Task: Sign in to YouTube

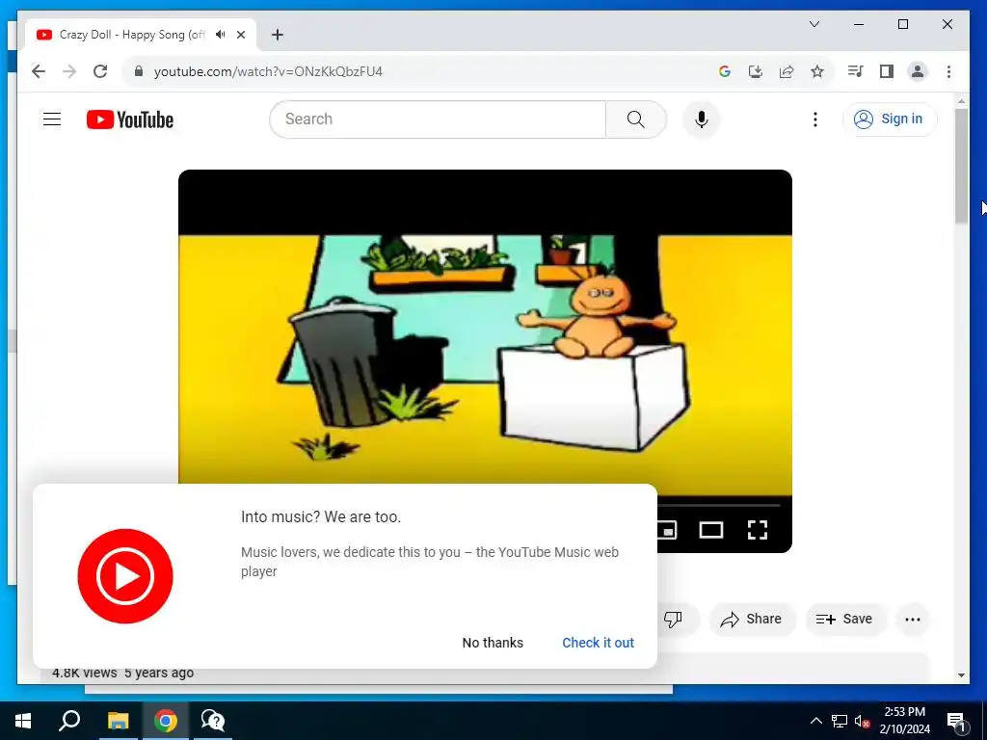Action: tap(889, 119)
